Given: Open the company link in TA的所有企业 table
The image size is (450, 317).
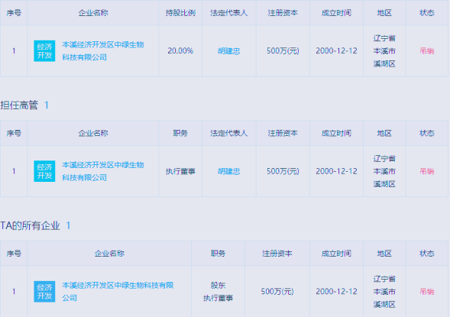Looking at the screenshot, I should tap(118, 292).
